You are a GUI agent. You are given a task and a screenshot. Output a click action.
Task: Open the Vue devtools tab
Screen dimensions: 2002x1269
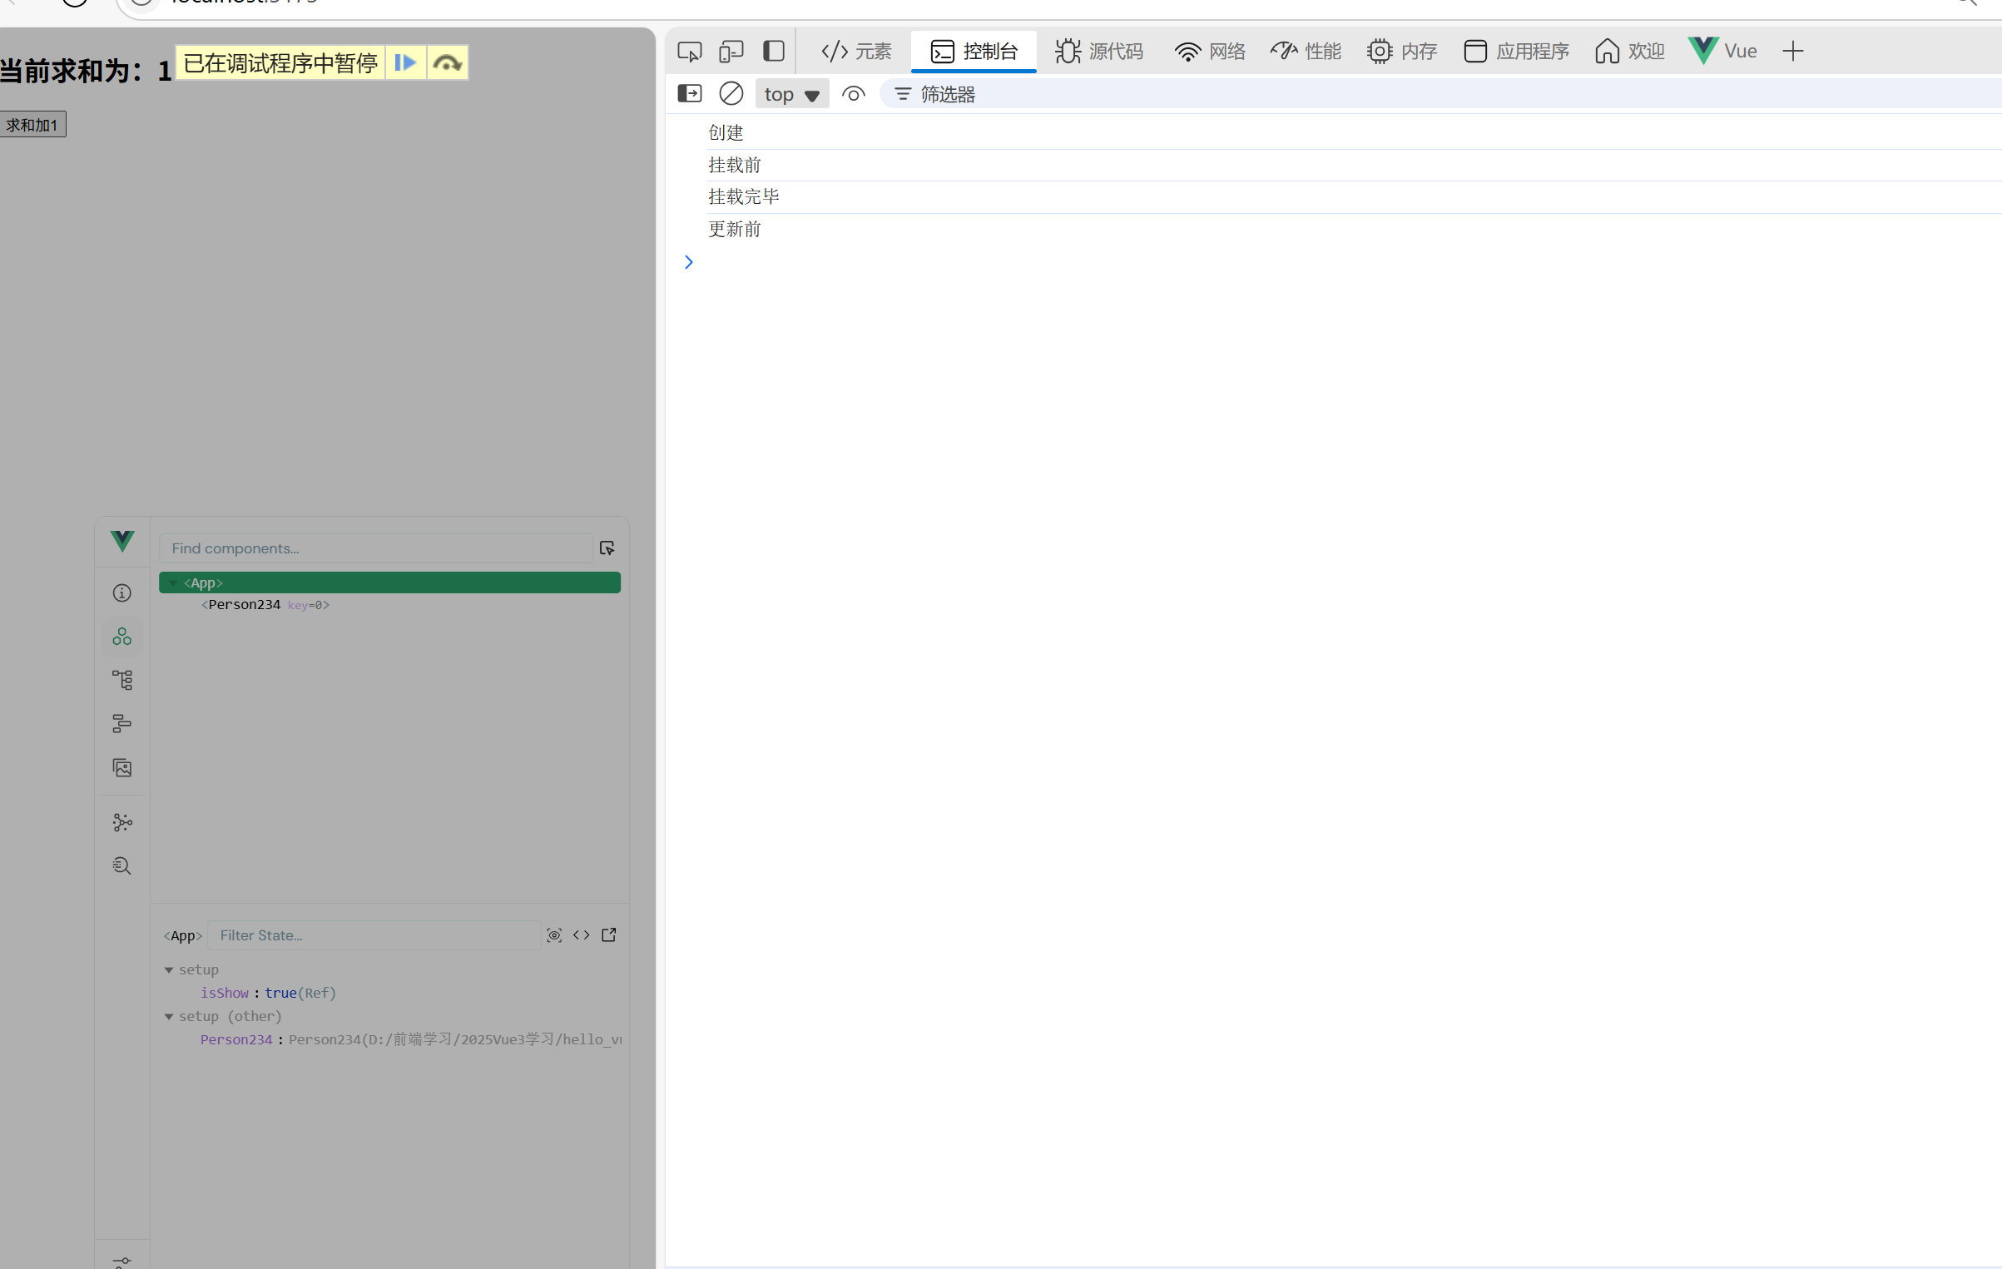1723,52
